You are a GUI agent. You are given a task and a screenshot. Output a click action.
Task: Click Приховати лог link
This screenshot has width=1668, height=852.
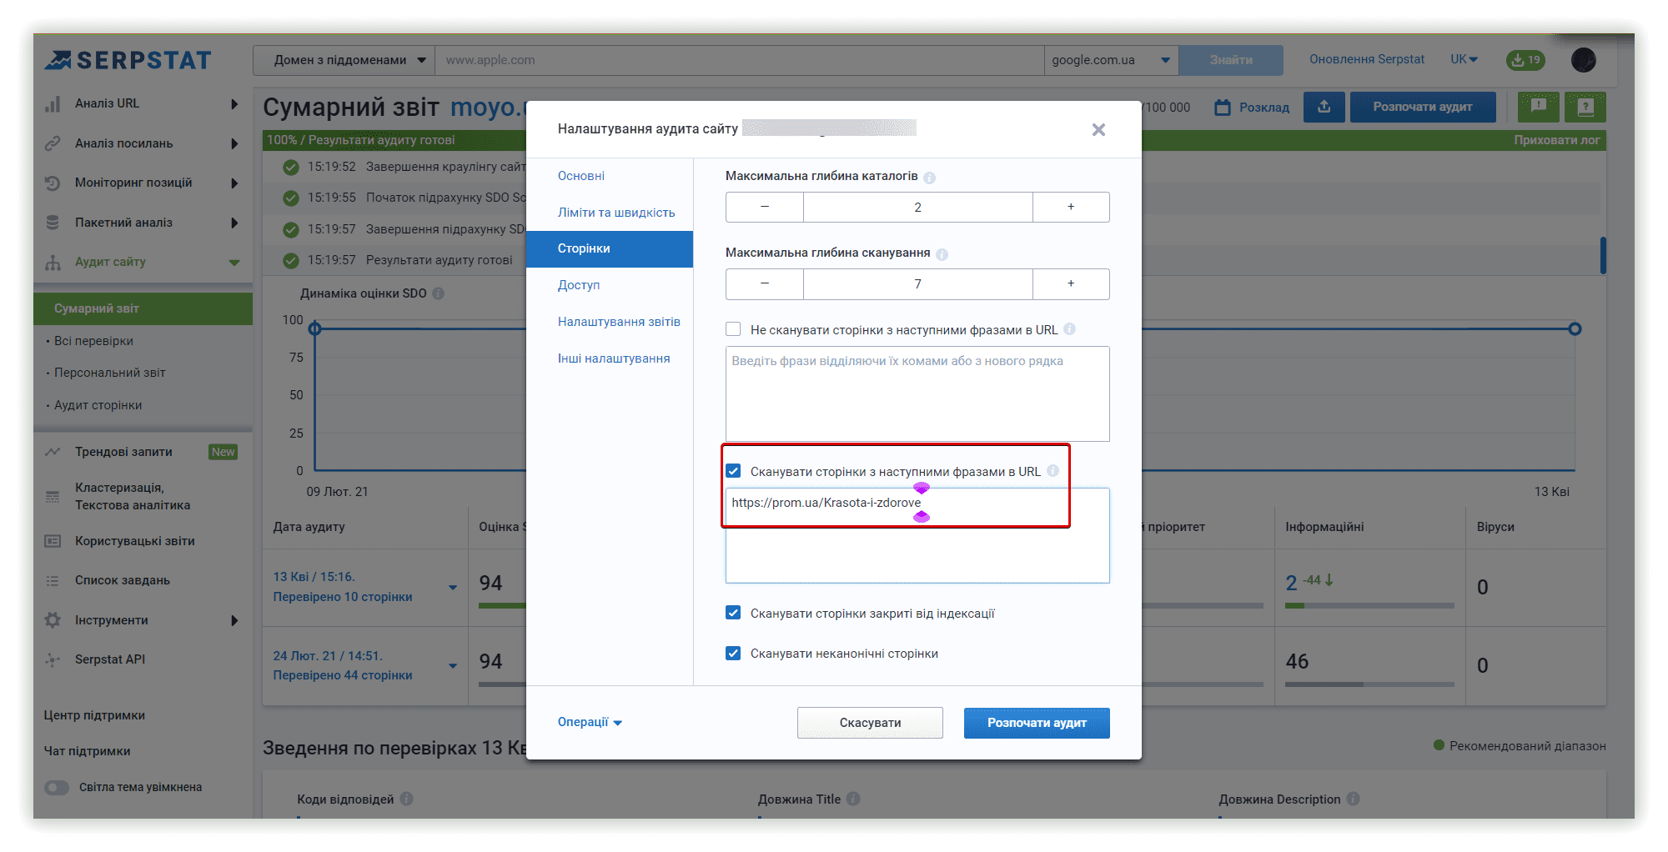coord(1556,140)
